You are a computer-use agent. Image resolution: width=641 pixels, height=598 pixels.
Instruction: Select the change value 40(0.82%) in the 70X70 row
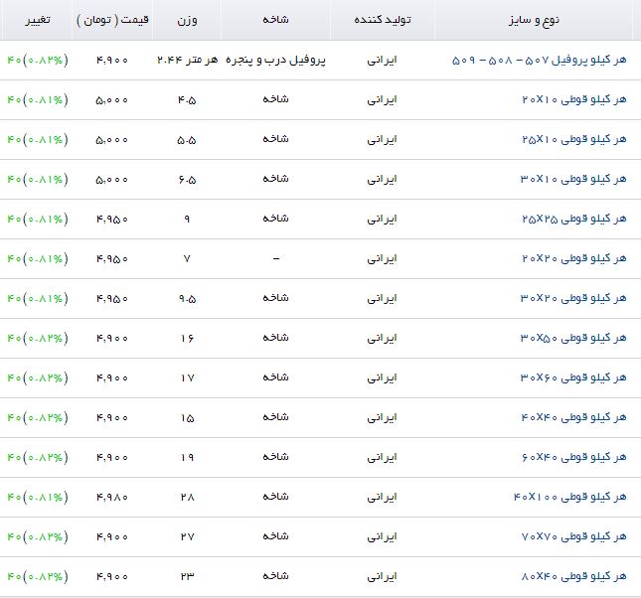38,536
